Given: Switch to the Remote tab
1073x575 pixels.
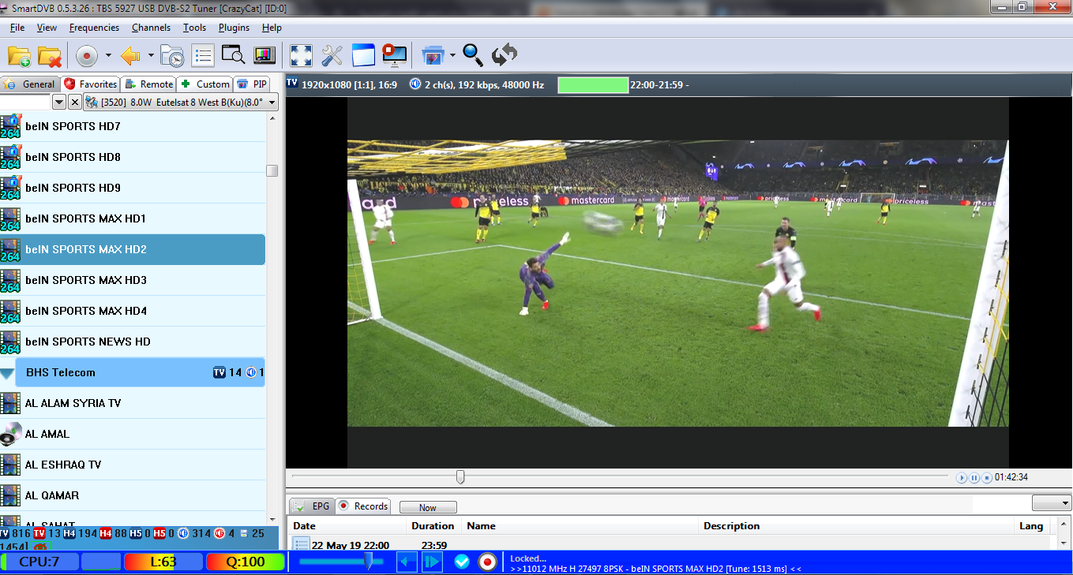Looking at the screenshot, I should [x=148, y=84].
